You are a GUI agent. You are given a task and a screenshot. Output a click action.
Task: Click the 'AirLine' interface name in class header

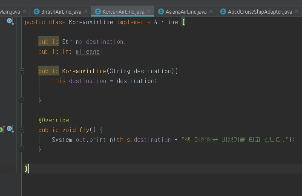166,22
